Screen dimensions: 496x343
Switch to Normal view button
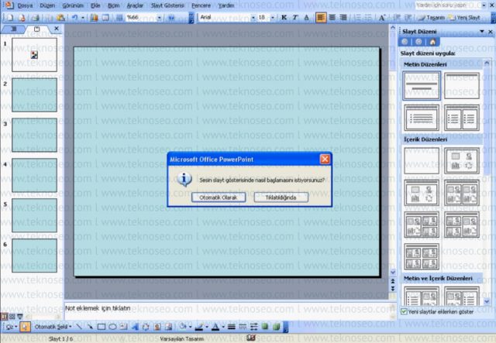coord(5,316)
